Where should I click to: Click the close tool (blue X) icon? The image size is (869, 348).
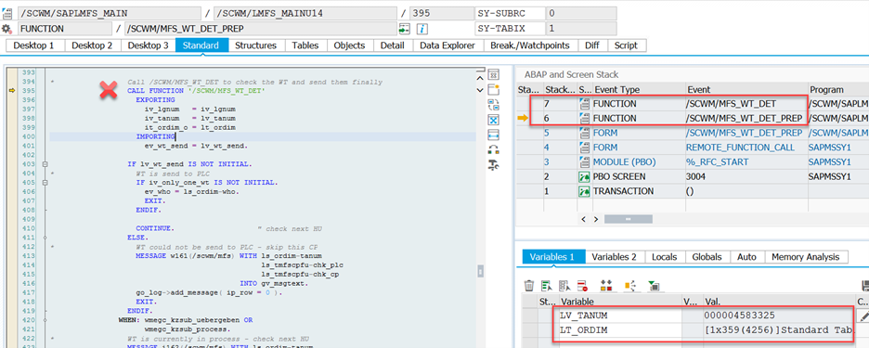(x=493, y=120)
